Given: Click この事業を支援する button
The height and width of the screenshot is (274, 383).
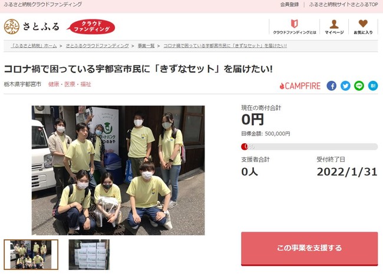Looking at the screenshot, I should 309,248.
